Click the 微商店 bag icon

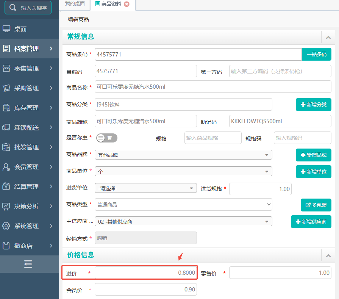point(6,246)
